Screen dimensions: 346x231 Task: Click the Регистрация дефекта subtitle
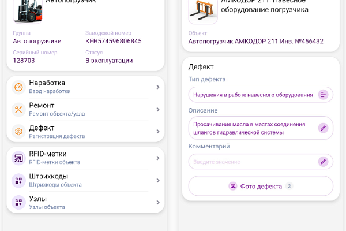tap(57, 136)
